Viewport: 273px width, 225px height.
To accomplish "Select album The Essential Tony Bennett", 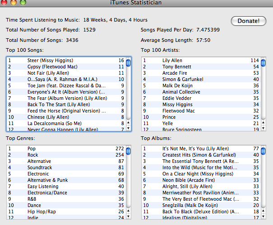I will click(x=201, y=161).
